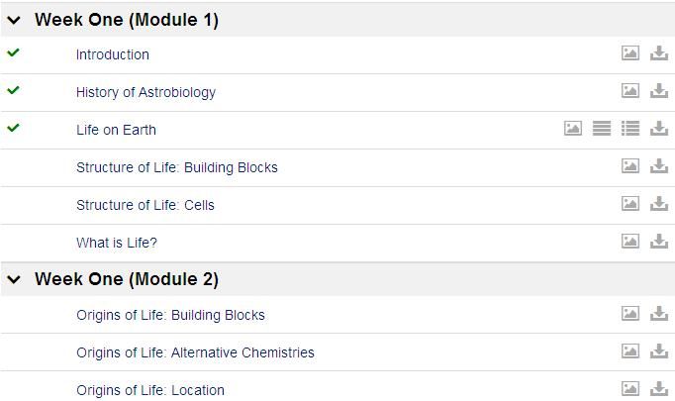Click the image icon for Introduction
This screenshot has width=675, height=401.
coord(629,53)
